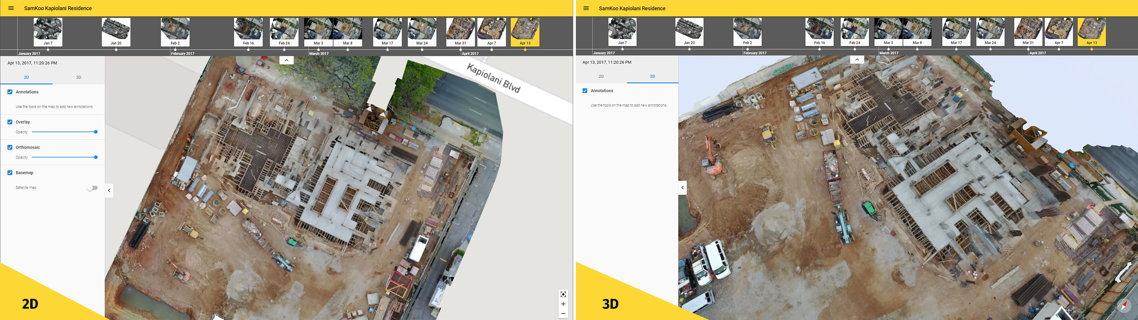Toggle Orthomosaic checkbox
Image resolution: width=1138 pixels, height=320 pixels.
coord(10,147)
